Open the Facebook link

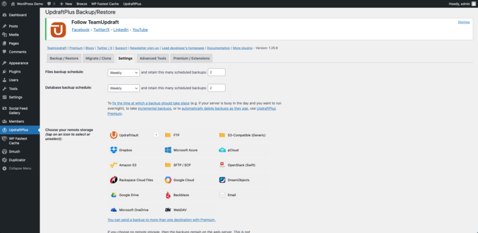point(81,30)
